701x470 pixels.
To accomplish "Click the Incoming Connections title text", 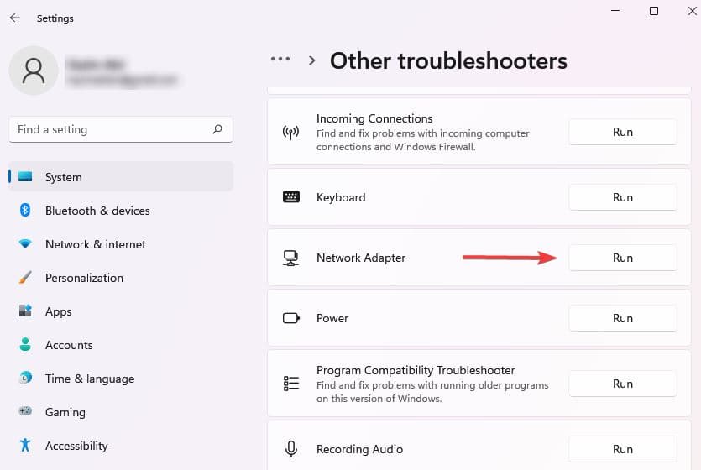I will (374, 118).
